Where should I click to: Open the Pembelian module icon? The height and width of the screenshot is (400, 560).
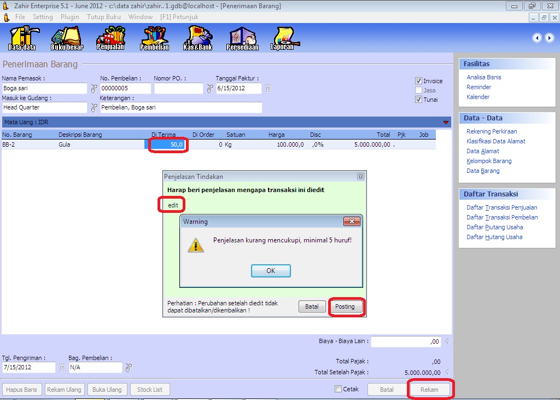(x=155, y=38)
